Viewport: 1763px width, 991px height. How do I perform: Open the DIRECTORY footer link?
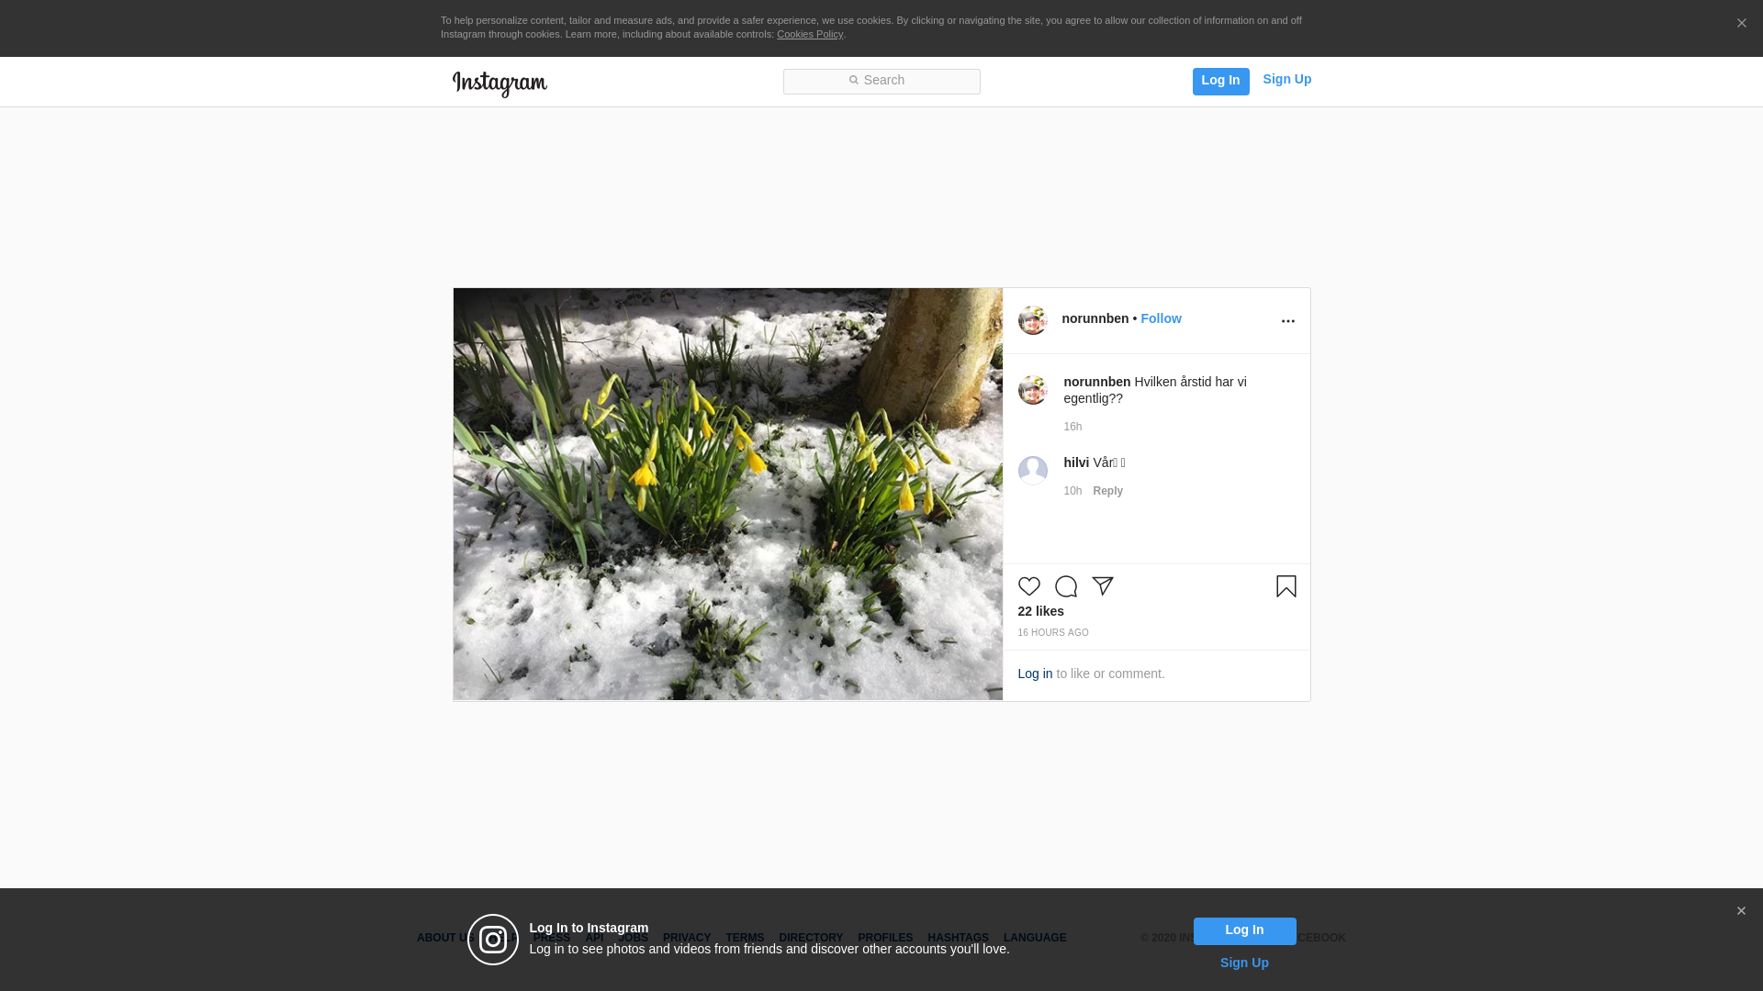[811, 939]
